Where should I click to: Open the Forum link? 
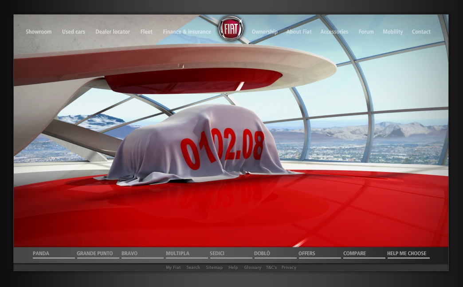(366, 31)
